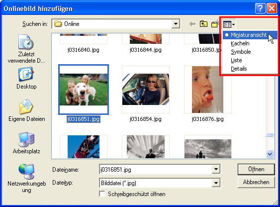The image size is (280, 207).
Task: Open Netzwerkumgebung places shortcut
Action: tap(26, 178)
